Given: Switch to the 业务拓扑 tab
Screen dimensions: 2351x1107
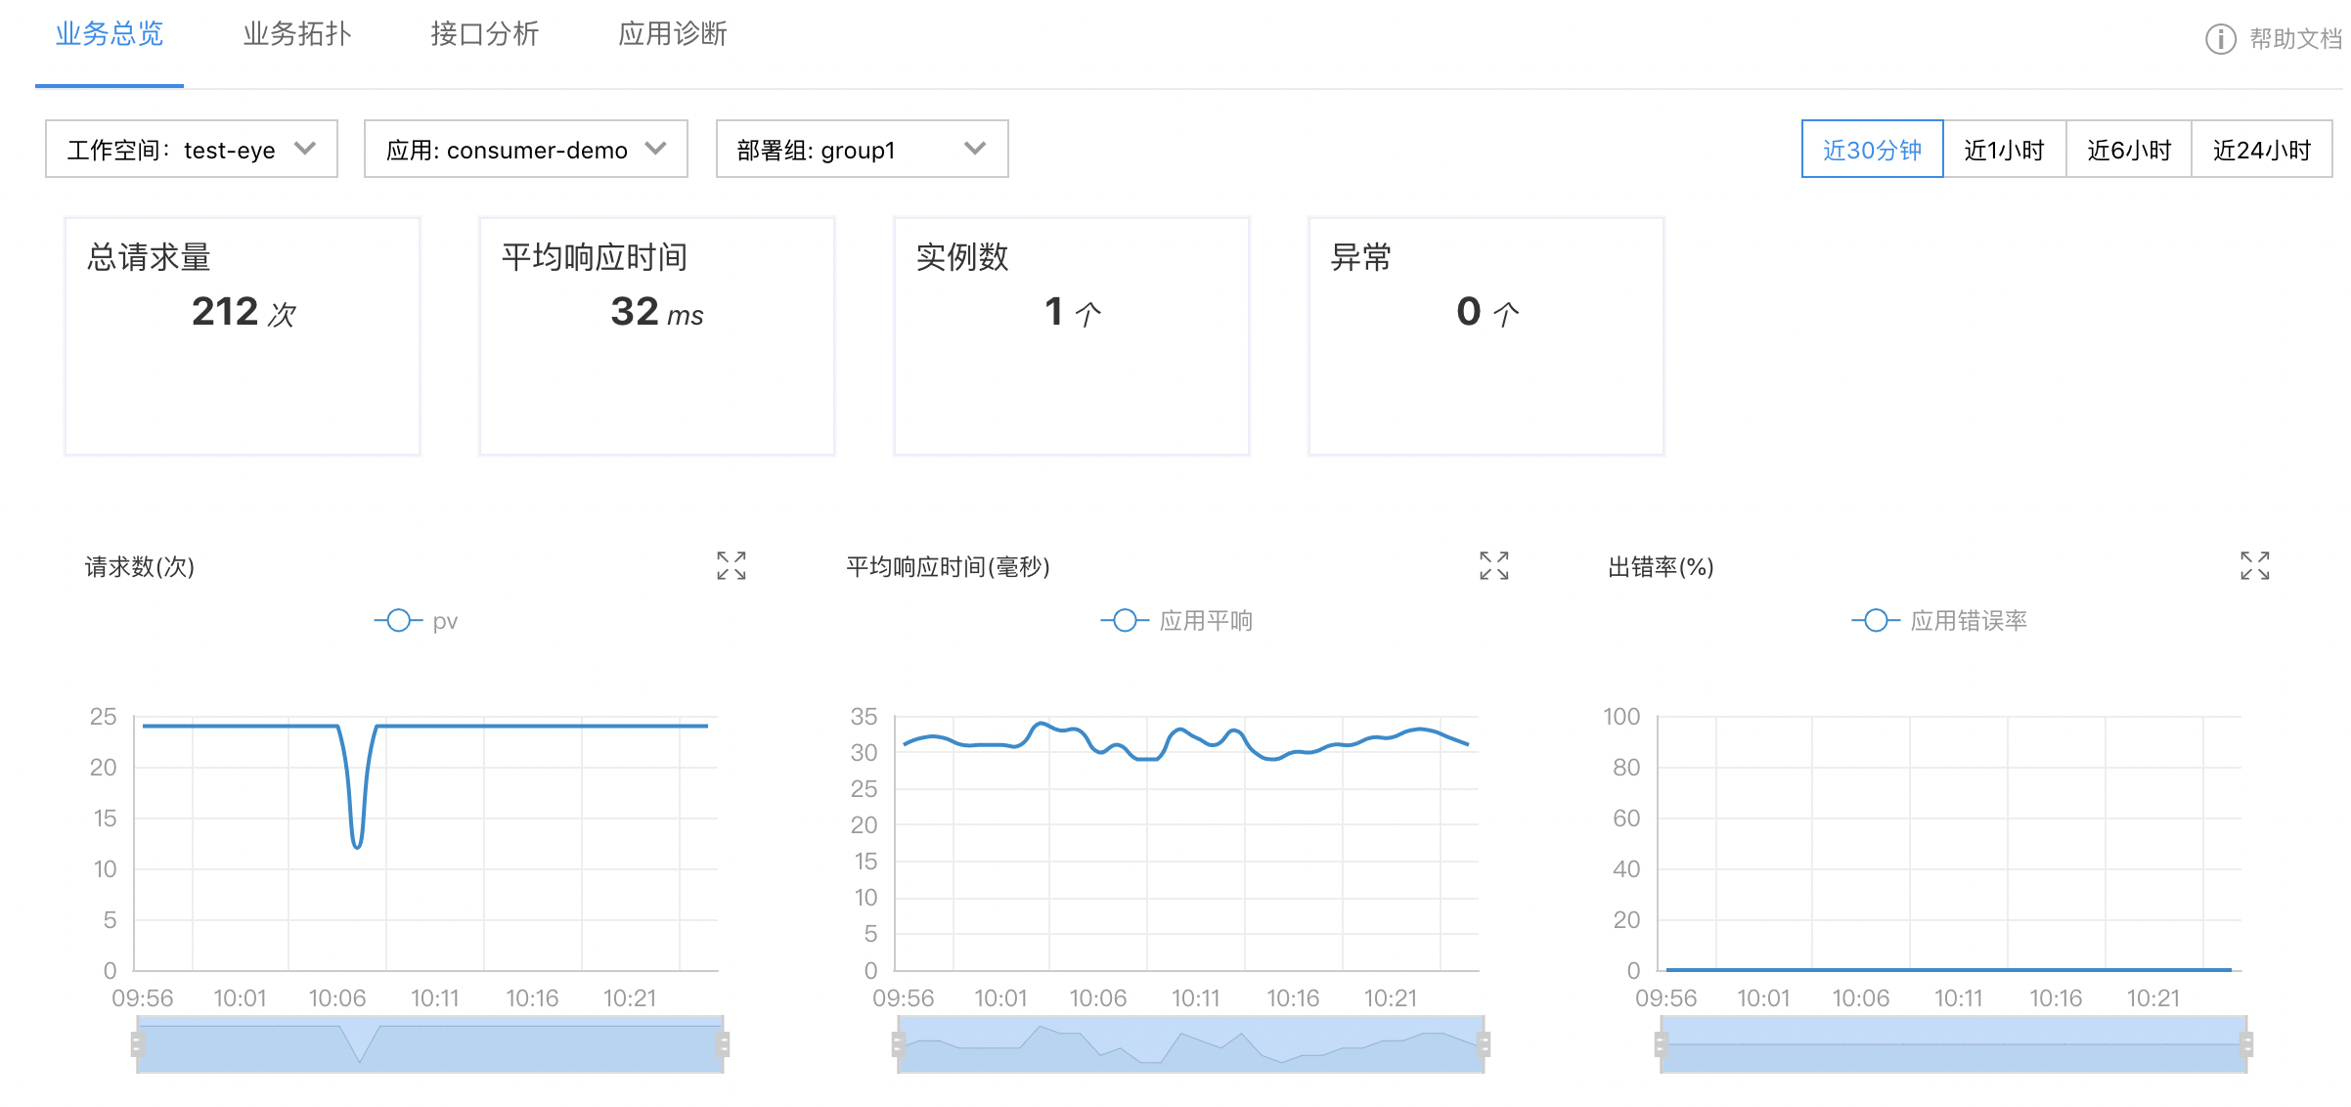Looking at the screenshot, I should tap(296, 35).
